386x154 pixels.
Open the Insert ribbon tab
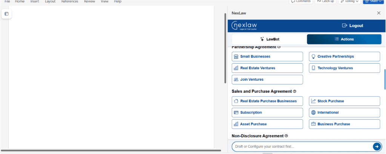tap(35, 2)
